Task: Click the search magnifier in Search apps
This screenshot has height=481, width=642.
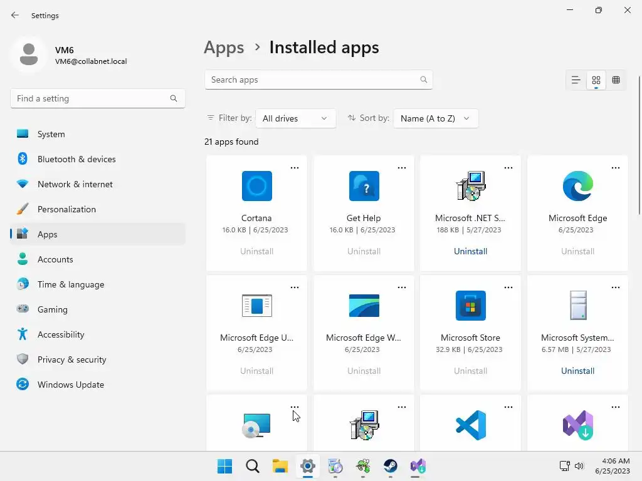Action: pos(423,80)
